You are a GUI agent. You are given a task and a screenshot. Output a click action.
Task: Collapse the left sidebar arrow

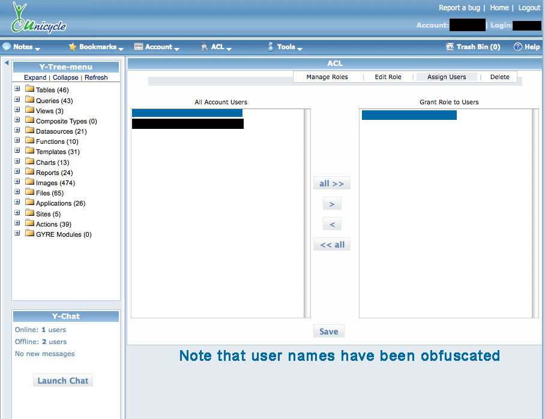(6, 62)
